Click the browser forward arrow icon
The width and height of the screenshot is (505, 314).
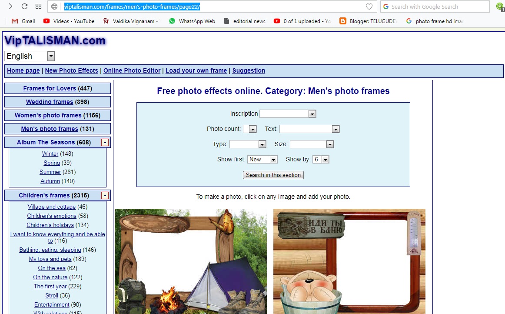click(x=10, y=7)
